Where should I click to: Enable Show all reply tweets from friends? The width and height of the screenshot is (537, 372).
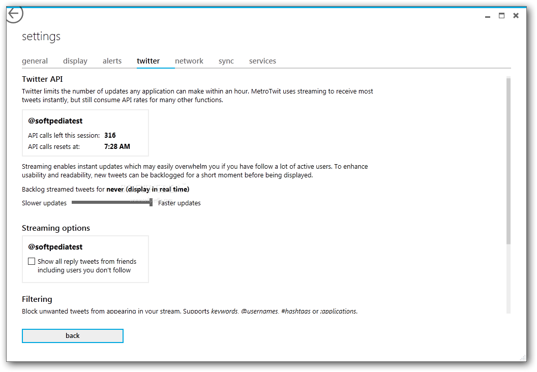tap(32, 261)
